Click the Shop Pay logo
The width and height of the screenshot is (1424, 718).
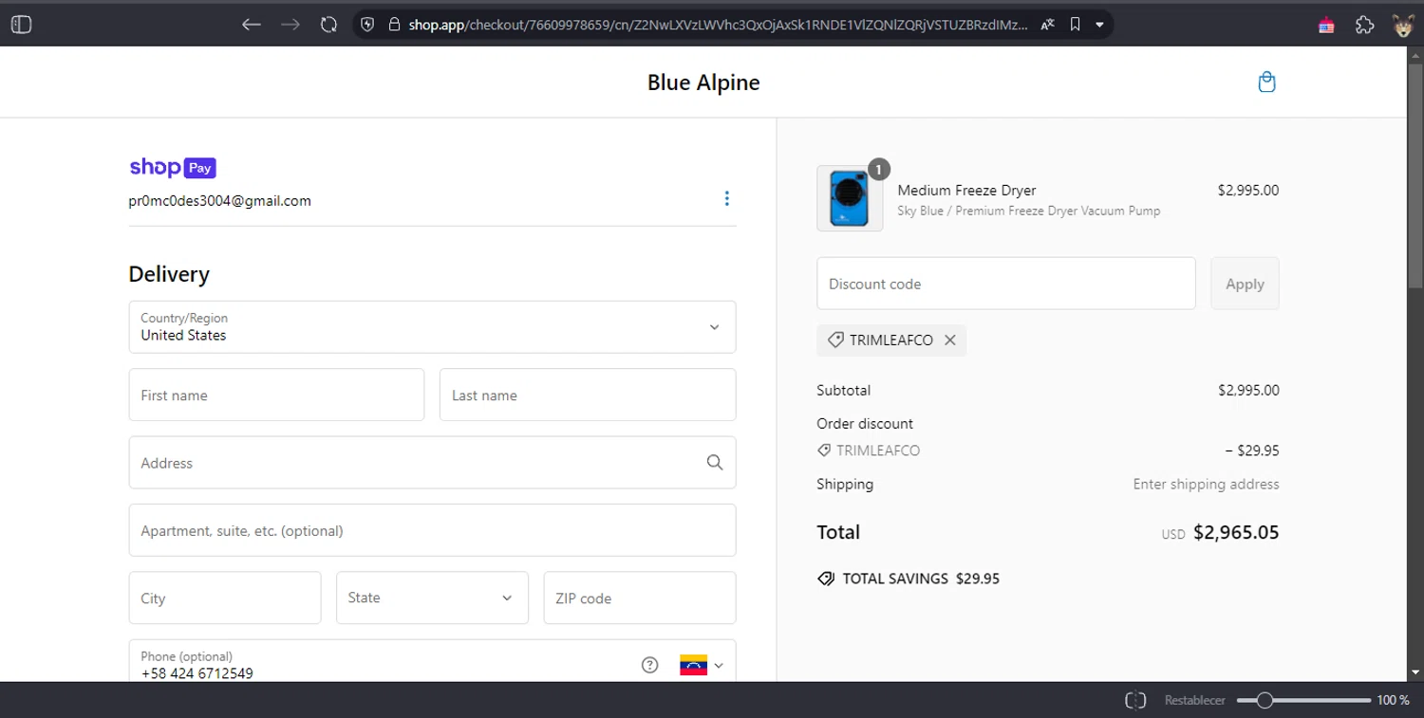point(173,168)
